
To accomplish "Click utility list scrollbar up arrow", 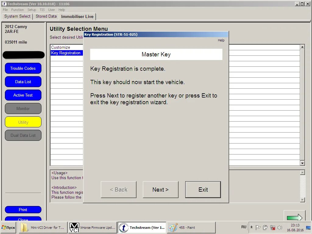I will coord(302,47).
